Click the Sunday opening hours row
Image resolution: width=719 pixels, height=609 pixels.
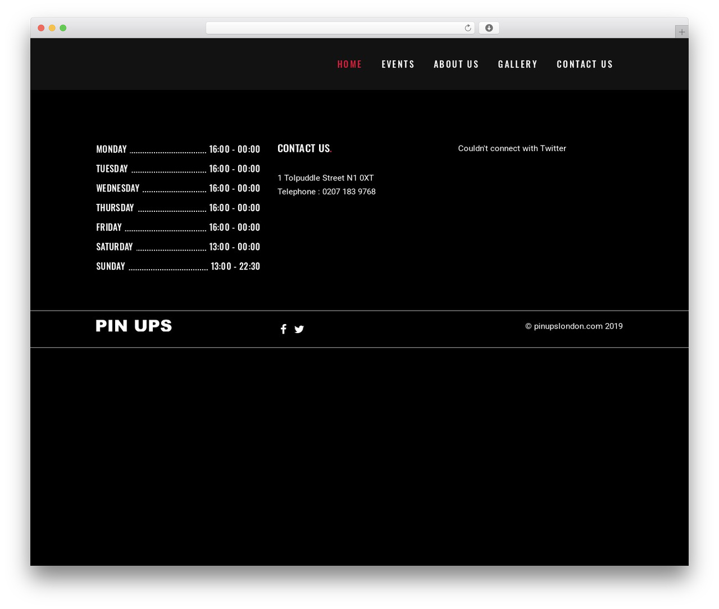178,266
